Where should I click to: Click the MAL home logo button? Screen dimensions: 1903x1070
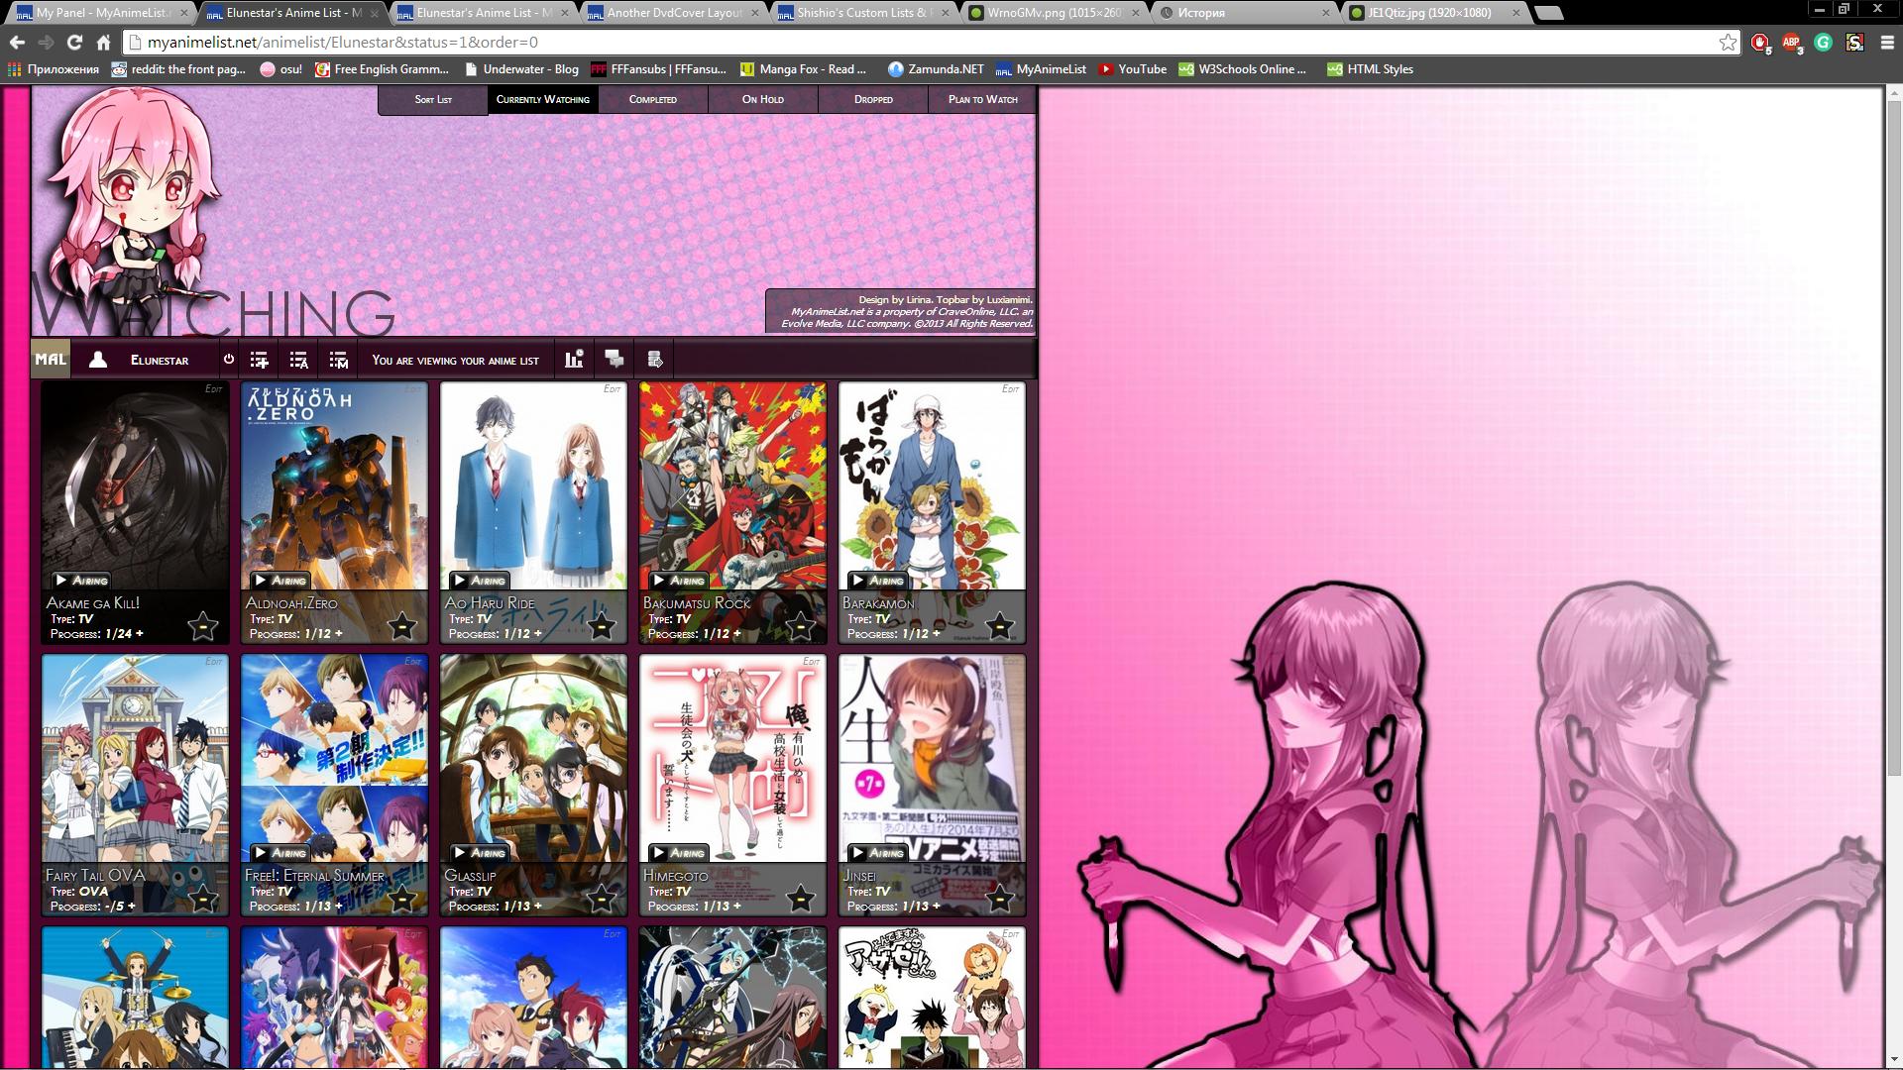point(51,360)
